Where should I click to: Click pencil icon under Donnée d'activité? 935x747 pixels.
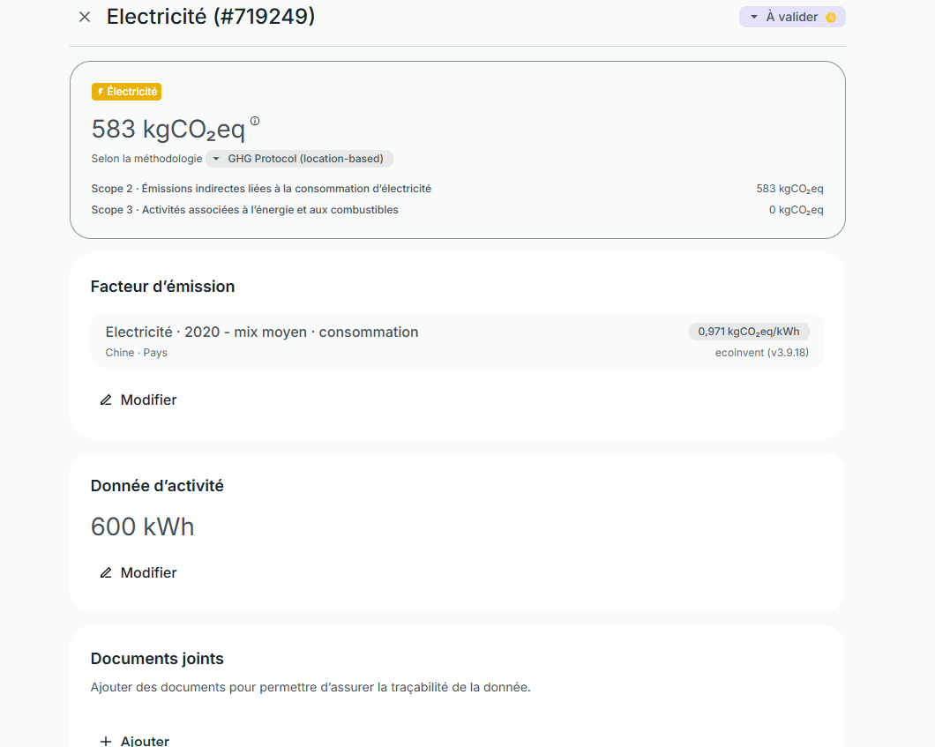coord(106,573)
